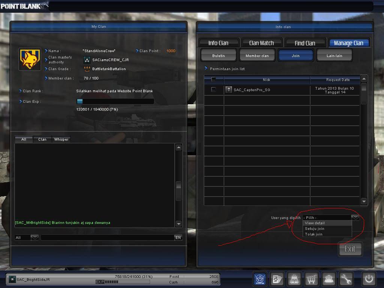Click the Pilih combo box field
The image size is (384, 288).
(327, 217)
